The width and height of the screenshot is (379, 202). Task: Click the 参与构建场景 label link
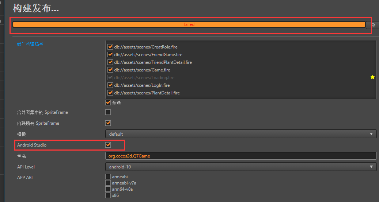30,44
